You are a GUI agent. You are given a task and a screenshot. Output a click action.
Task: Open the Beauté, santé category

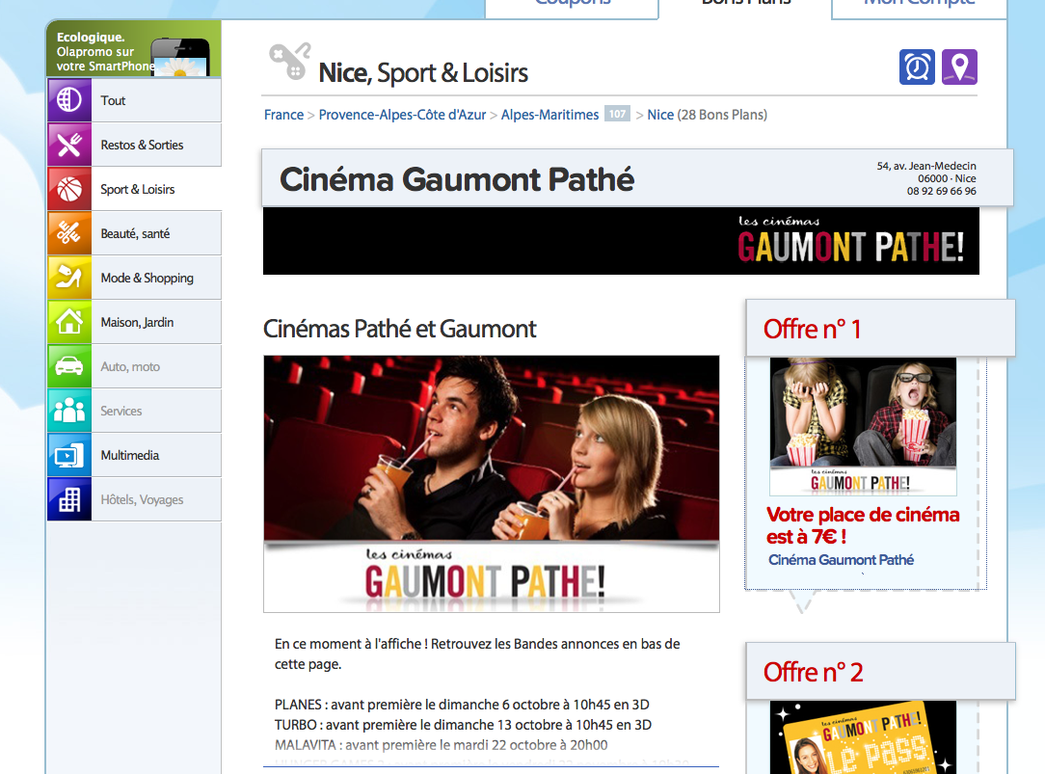pyautogui.click(x=134, y=233)
